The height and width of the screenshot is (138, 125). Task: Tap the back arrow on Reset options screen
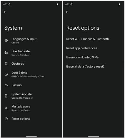pyautogui.click(x=67, y=12)
